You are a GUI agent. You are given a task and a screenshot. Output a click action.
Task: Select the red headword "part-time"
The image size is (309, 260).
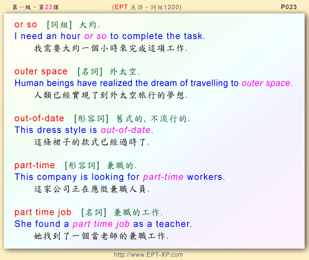[x=35, y=165]
